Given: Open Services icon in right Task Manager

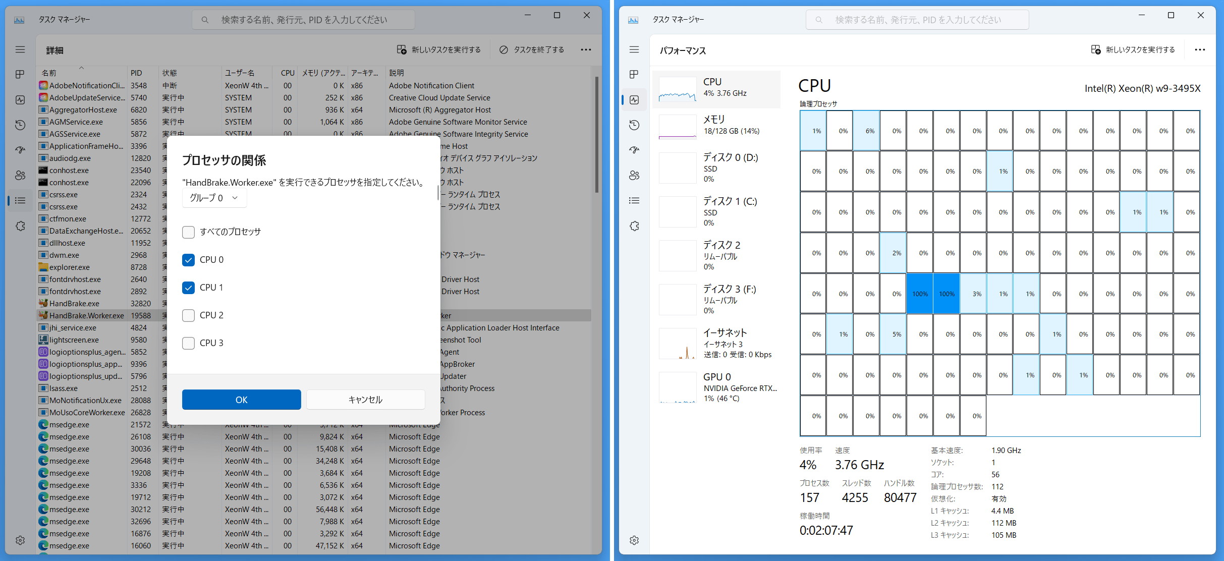Looking at the screenshot, I should pyautogui.click(x=634, y=226).
